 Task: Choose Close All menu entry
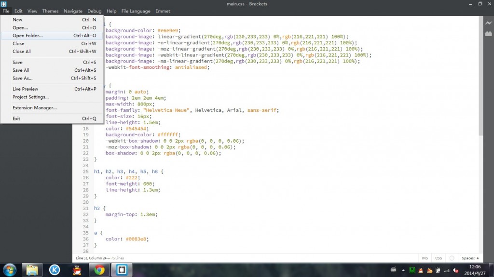click(x=52, y=52)
